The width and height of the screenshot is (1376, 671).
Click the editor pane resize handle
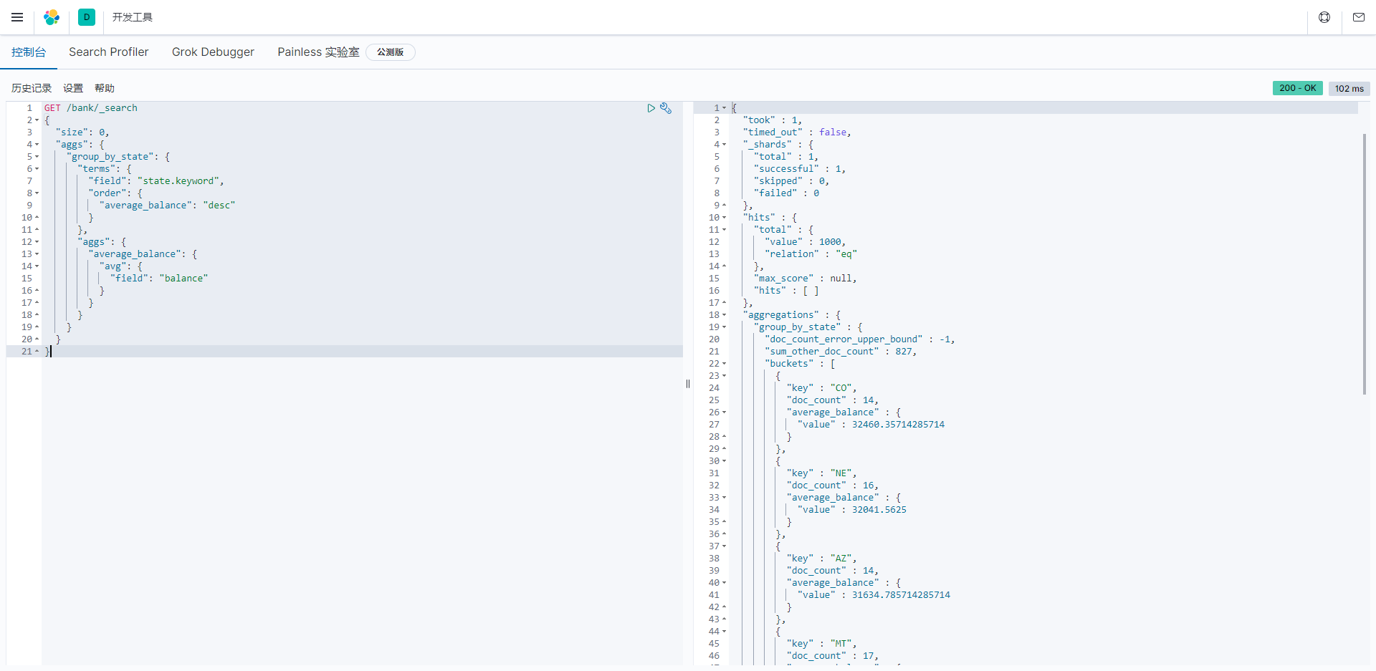tap(688, 384)
